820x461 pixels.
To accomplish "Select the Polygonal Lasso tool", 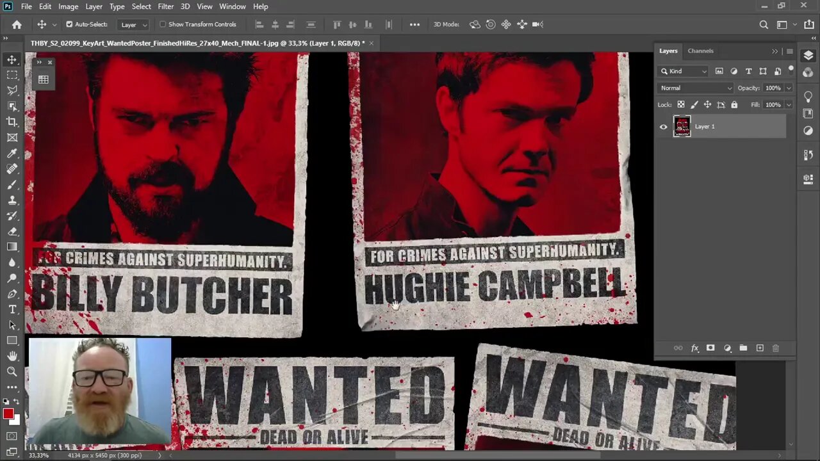I will point(12,90).
